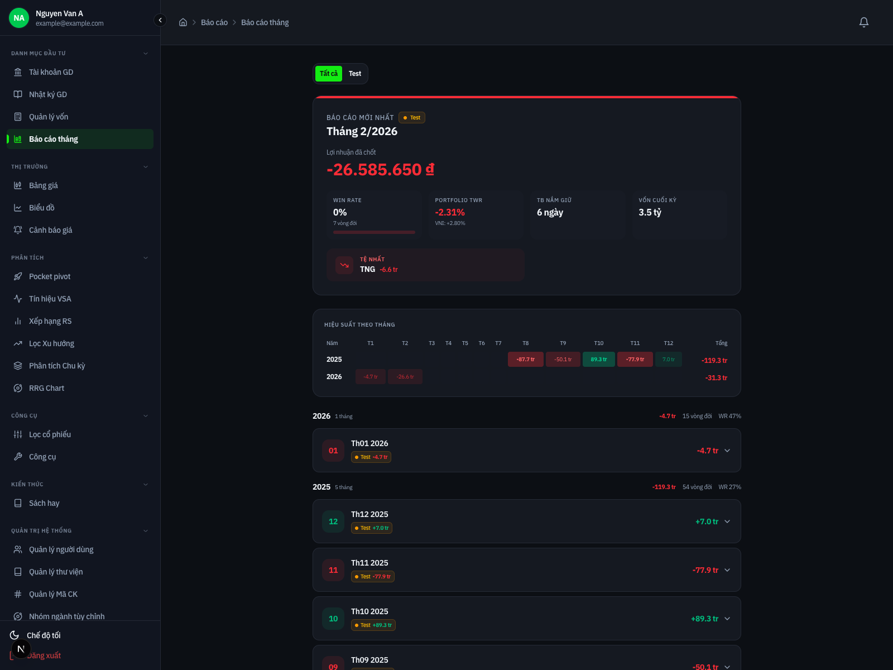893x670 pixels.
Task: Expand the Th12 2025 report row
Action: [x=727, y=521]
